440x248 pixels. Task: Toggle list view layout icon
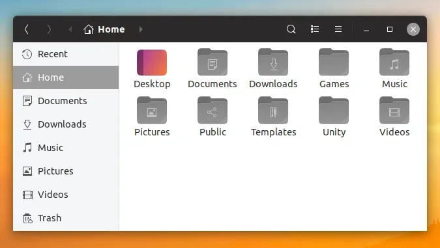pos(315,29)
